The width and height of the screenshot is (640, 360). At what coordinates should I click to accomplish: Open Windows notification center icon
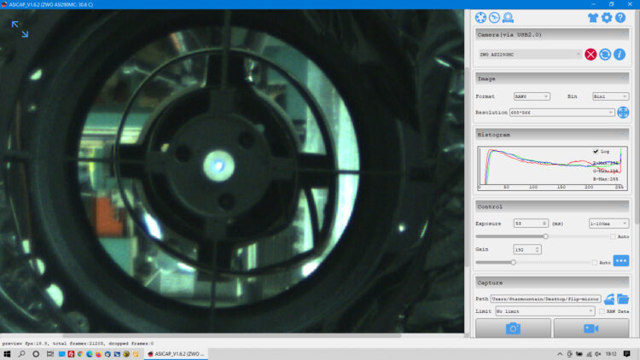627,354
